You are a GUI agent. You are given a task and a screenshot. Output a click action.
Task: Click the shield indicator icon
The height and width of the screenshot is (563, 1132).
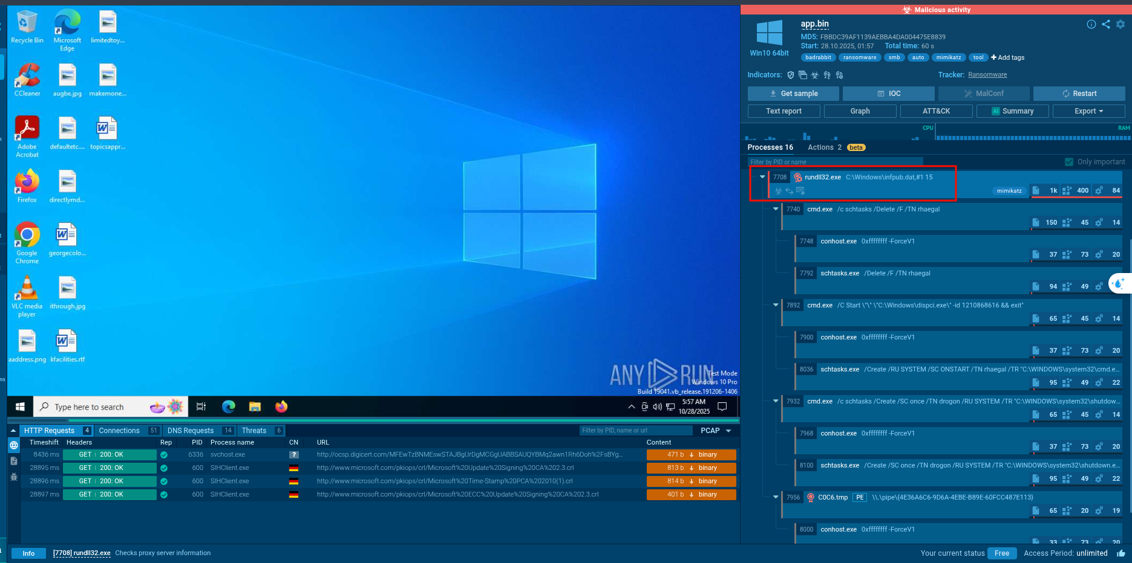click(x=791, y=75)
